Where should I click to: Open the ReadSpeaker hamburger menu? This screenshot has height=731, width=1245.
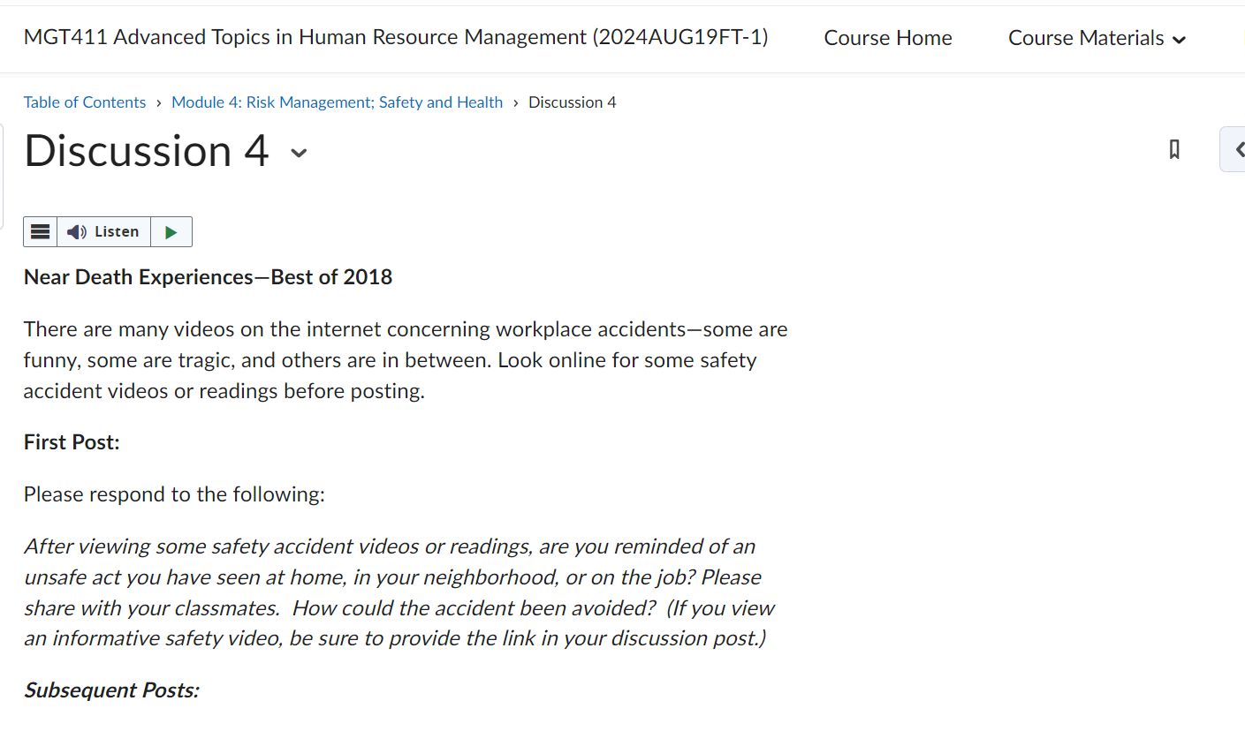point(40,231)
